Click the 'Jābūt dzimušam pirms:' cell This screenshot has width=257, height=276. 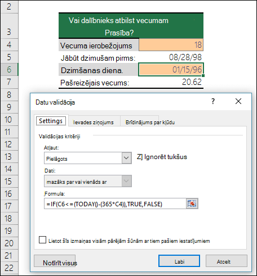click(99, 57)
